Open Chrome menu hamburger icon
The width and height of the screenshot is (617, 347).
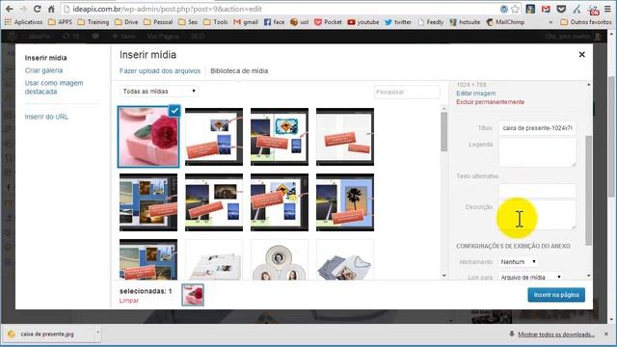[607, 9]
